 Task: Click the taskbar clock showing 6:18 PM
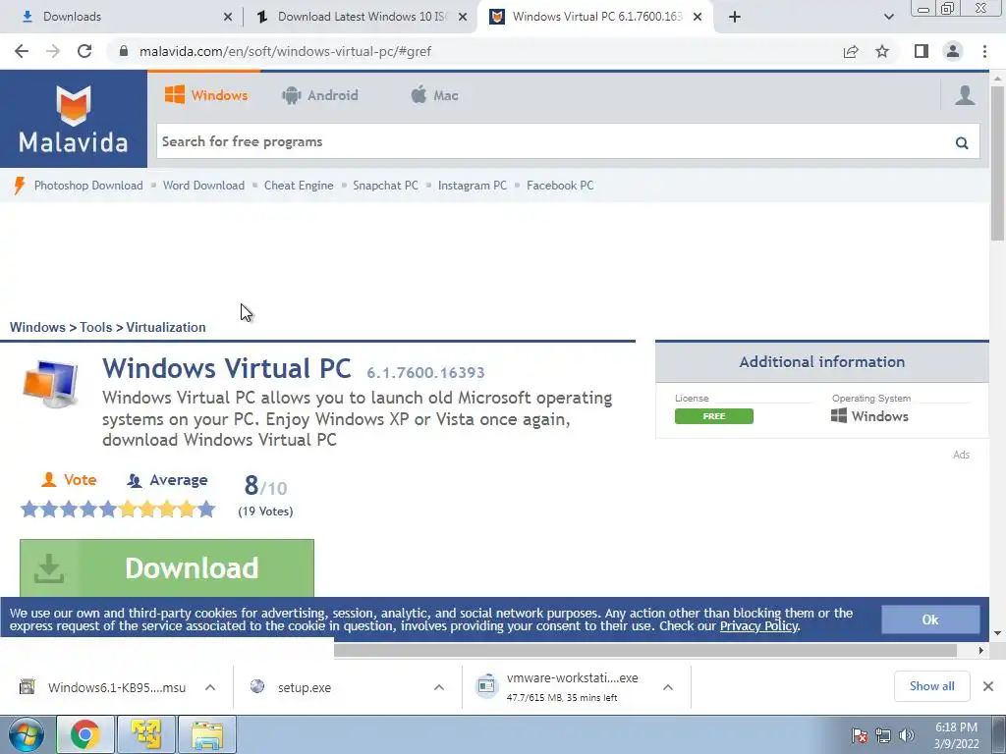coord(956,735)
